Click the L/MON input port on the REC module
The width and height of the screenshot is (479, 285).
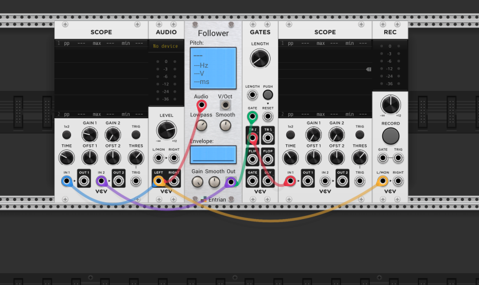pyautogui.click(x=383, y=181)
